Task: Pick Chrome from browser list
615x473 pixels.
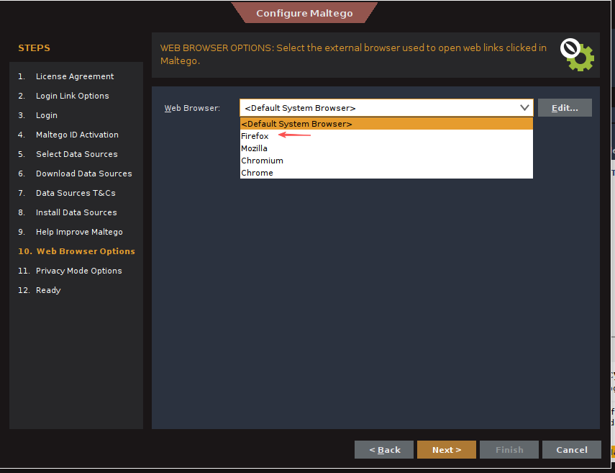Action: pos(386,172)
